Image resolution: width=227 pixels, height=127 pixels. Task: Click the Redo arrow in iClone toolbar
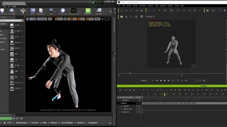(154, 10)
